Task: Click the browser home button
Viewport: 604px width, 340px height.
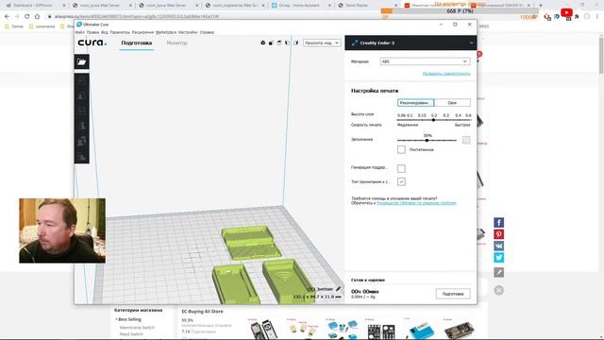Action: 37,17
